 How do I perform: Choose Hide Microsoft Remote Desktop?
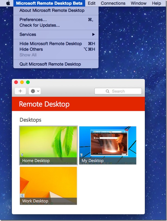(56, 44)
